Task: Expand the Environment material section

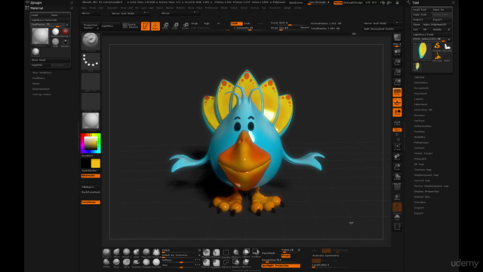Action: (x=41, y=89)
